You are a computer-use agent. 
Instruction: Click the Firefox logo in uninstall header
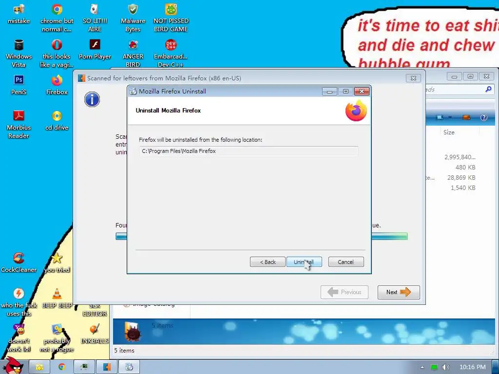(356, 111)
